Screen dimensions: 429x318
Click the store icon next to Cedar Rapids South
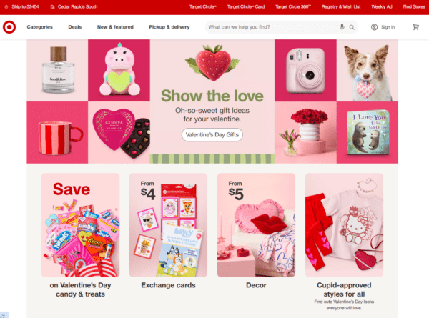pos(52,7)
